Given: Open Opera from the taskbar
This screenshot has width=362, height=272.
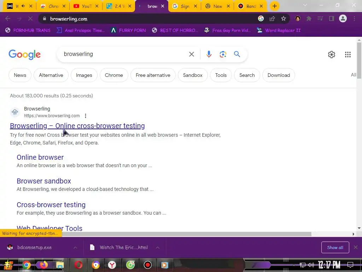Looking at the screenshot, I should 78,265.
